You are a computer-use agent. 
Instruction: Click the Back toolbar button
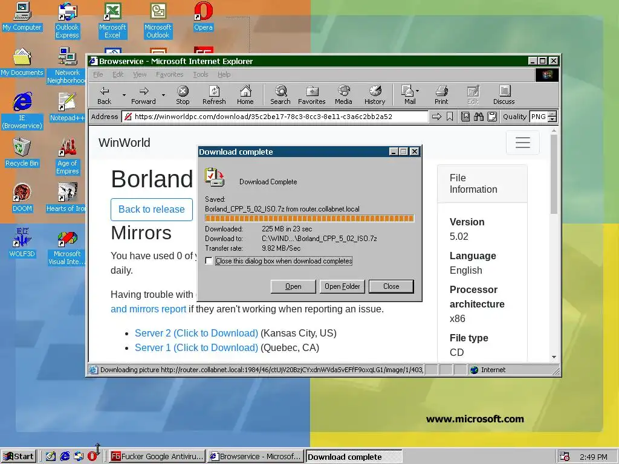(104, 95)
